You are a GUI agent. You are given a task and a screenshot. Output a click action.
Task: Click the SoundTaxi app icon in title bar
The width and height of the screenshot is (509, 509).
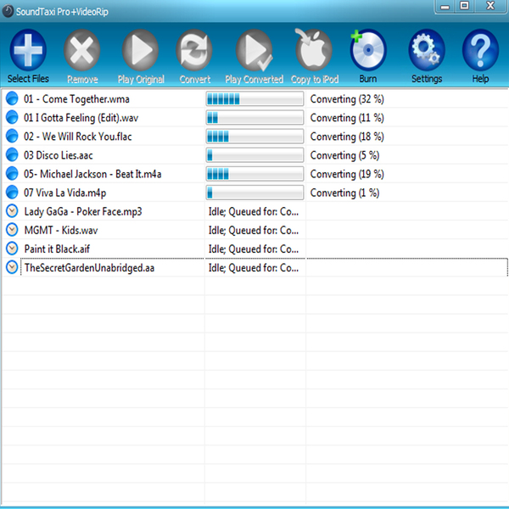tap(8, 11)
